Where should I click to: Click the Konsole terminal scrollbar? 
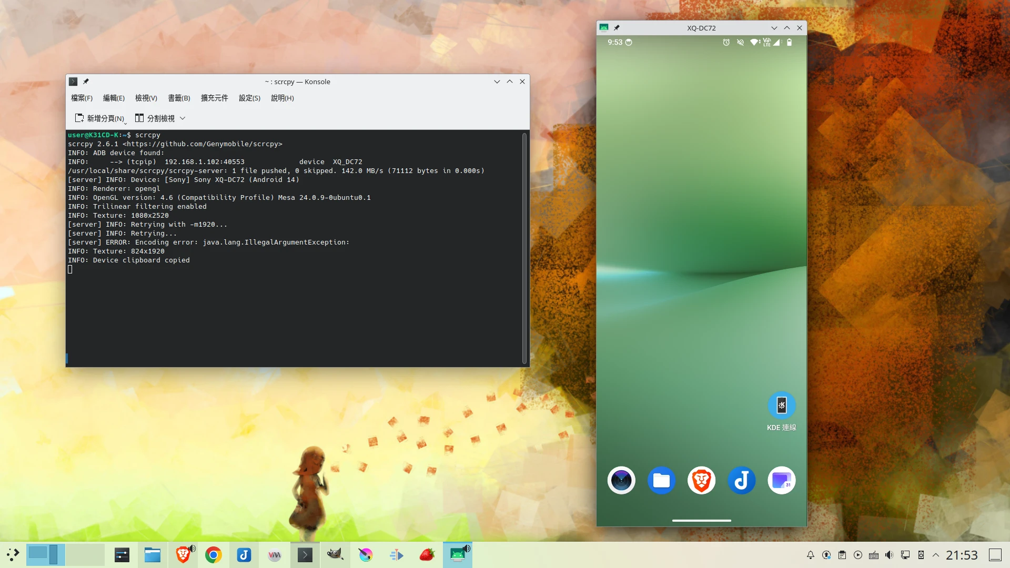click(524, 247)
